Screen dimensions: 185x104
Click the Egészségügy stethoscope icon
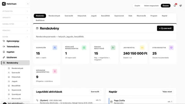pyautogui.click(x=4, y=41)
